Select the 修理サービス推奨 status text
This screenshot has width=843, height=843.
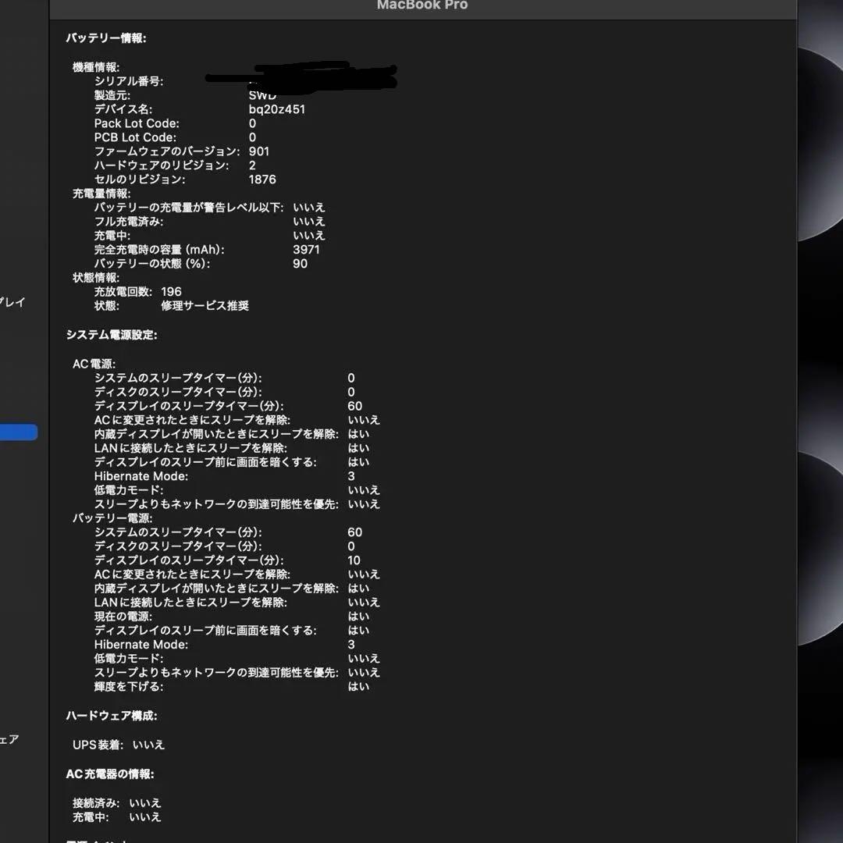tap(205, 305)
